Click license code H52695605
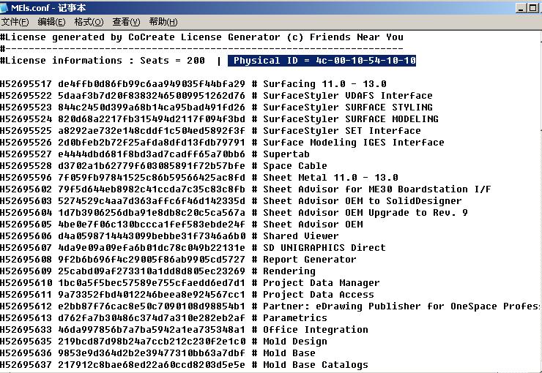 point(26,225)
